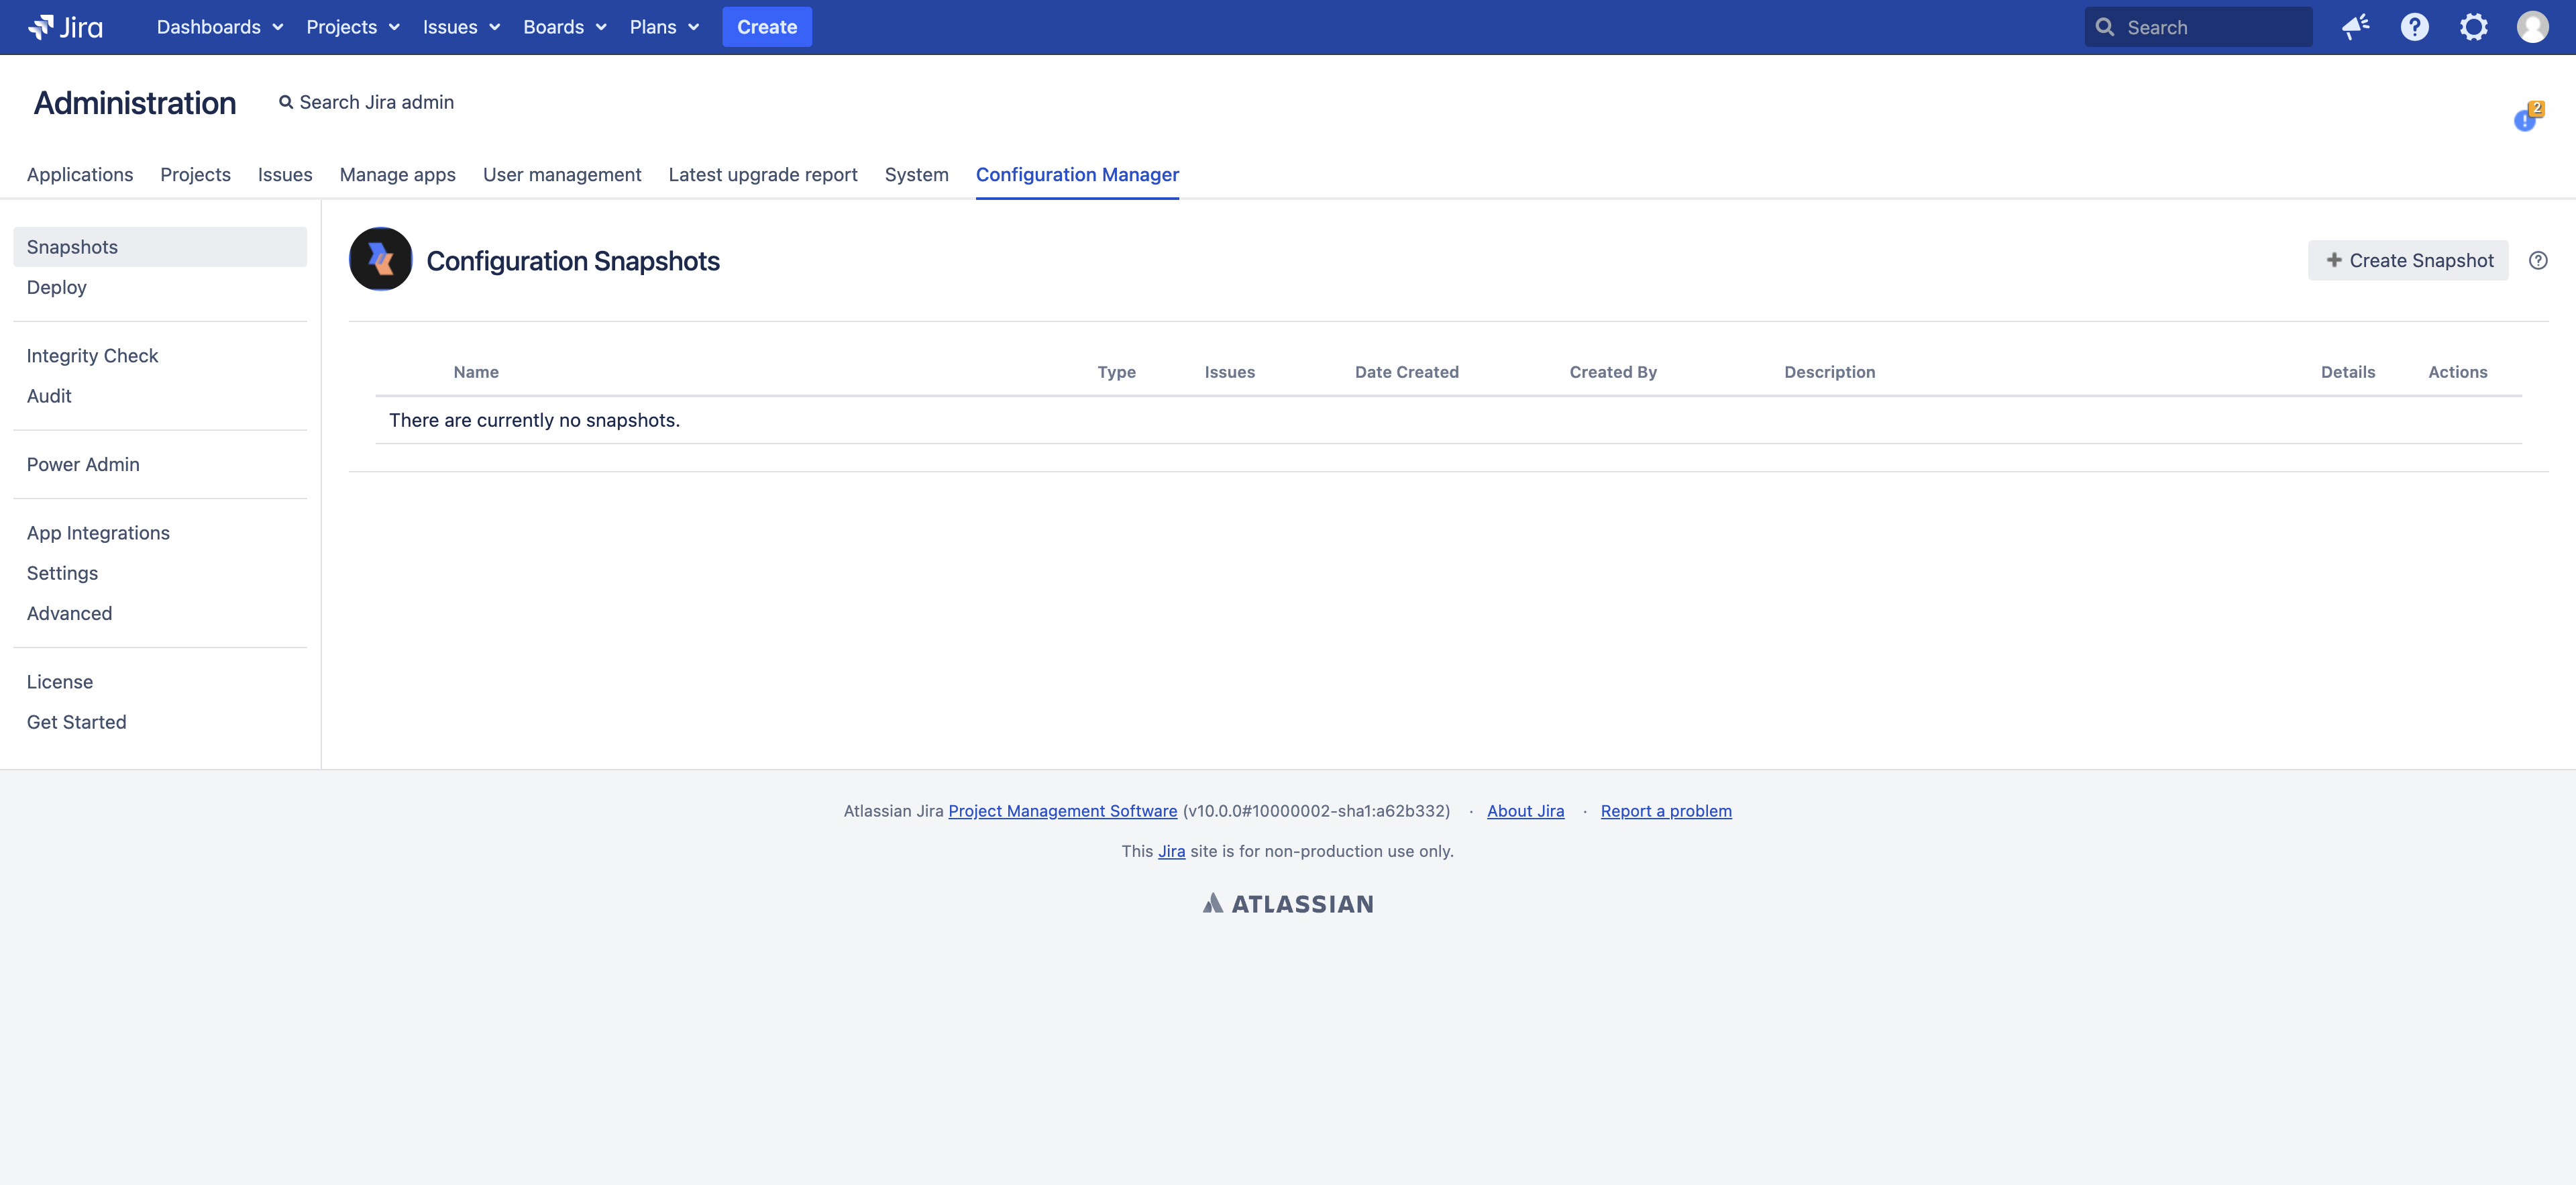Image resolution: width=2576 pixels, height=1185 pixels.
Task: Click the Create Snapshot button
Action: (2408, 261)
